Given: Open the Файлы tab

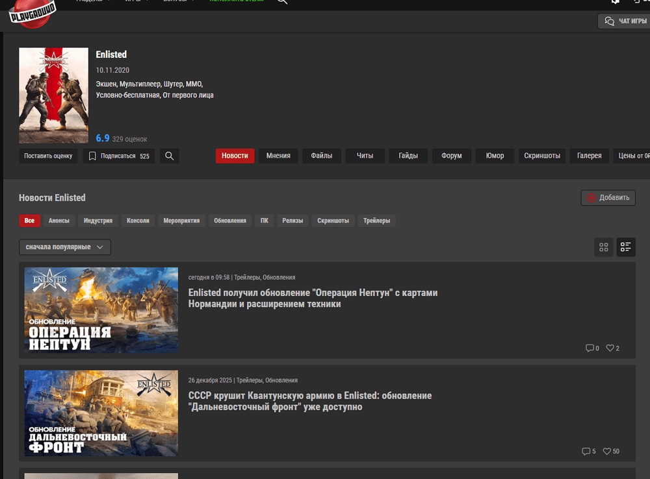Looking at the screenshot, I should pos(321,156).
